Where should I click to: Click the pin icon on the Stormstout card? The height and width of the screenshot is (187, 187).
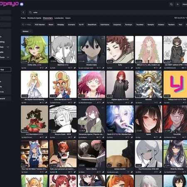tap(46, 137)
